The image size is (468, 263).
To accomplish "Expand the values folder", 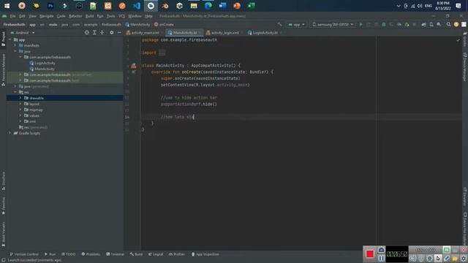I will tap(20, 115).
